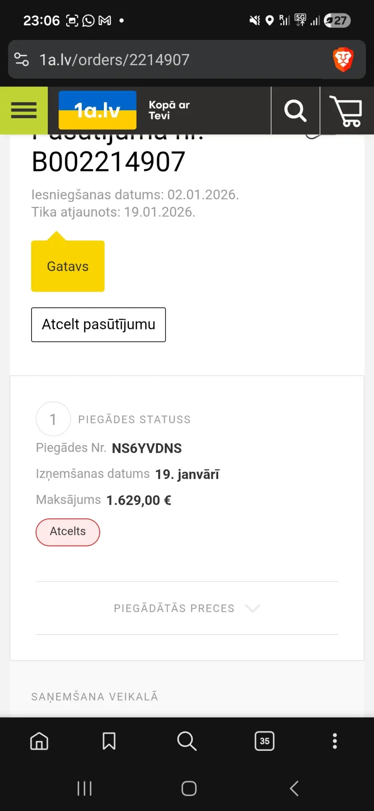Open Android recent apps
Image resolution: width=374 pixels, height=811 pixels.
click(x=84, y=788)
